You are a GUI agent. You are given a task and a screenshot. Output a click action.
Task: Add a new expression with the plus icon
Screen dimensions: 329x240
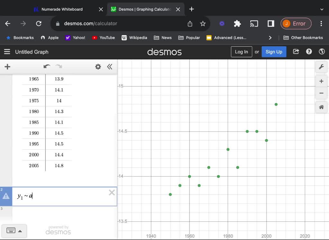click(7, 67)
